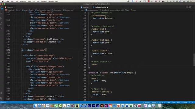Expand the section.section-team breadcrumb

[x=42, y=10]
